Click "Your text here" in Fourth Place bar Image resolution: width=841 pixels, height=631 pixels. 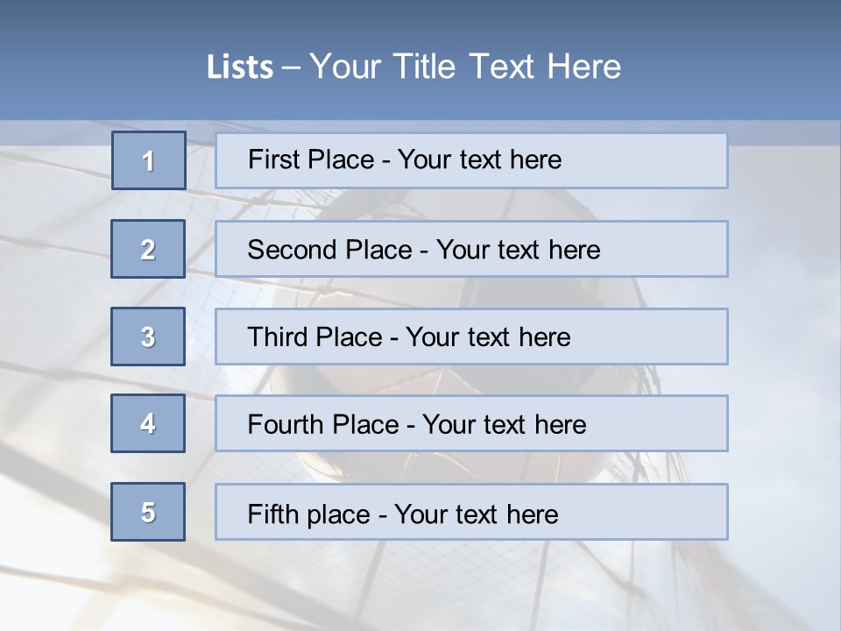tap(505, 424)
